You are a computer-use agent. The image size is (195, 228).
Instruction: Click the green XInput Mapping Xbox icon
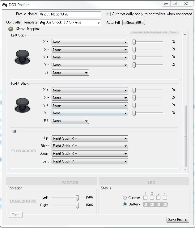(x=11, y=29)
